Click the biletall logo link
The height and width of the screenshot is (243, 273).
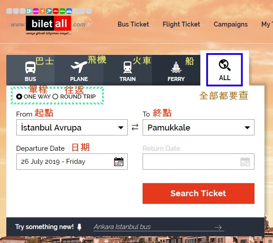[49, 24]
